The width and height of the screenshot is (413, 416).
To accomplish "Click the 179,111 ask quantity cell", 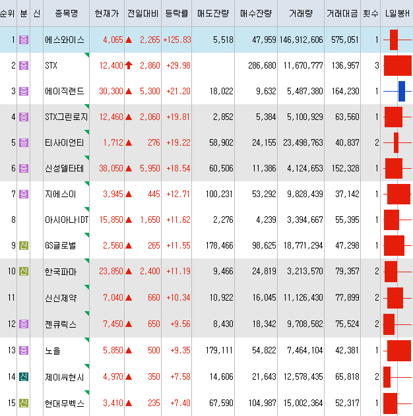I will 219,351.
